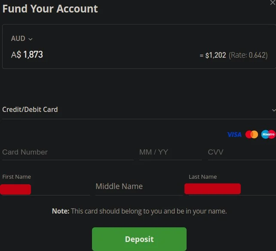Click the Last Name field
This screenshot has height=251, width=276.
click(232, 187)
